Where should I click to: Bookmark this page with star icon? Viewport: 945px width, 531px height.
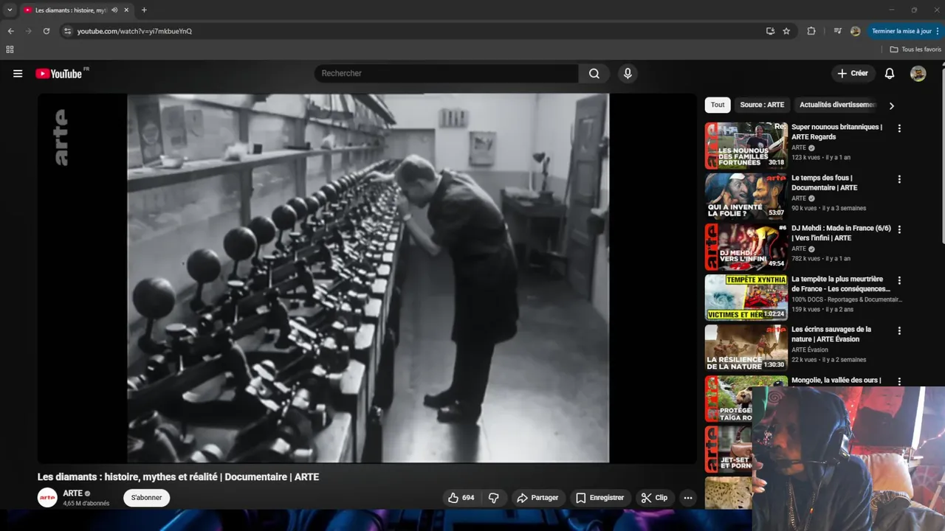pos(786,31)
